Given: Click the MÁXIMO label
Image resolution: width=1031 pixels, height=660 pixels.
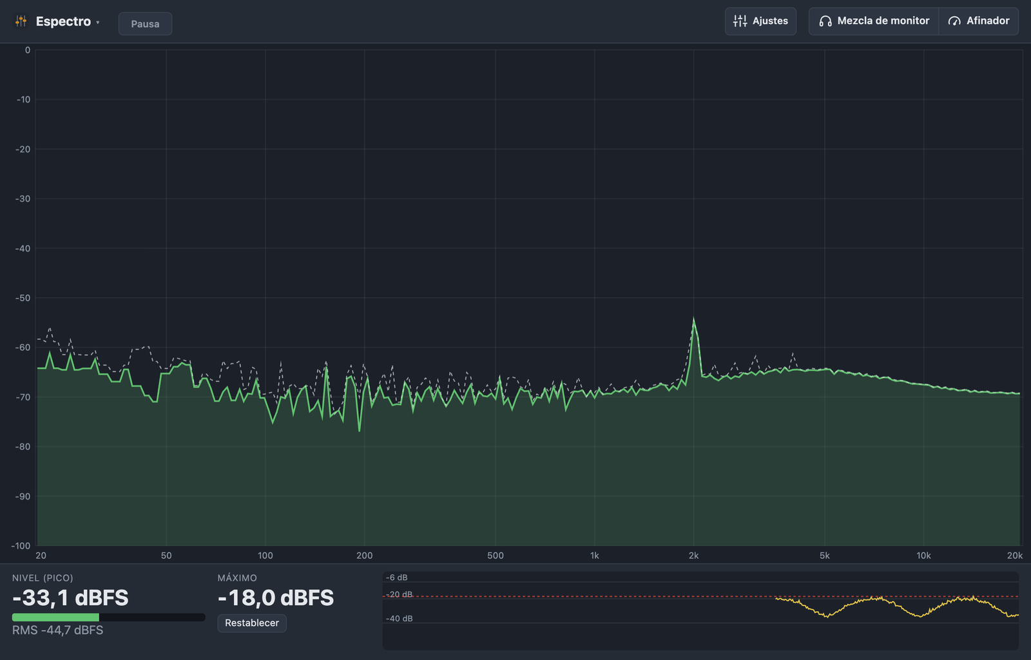Looking at the screenshot, I should [x=237, y=578].
